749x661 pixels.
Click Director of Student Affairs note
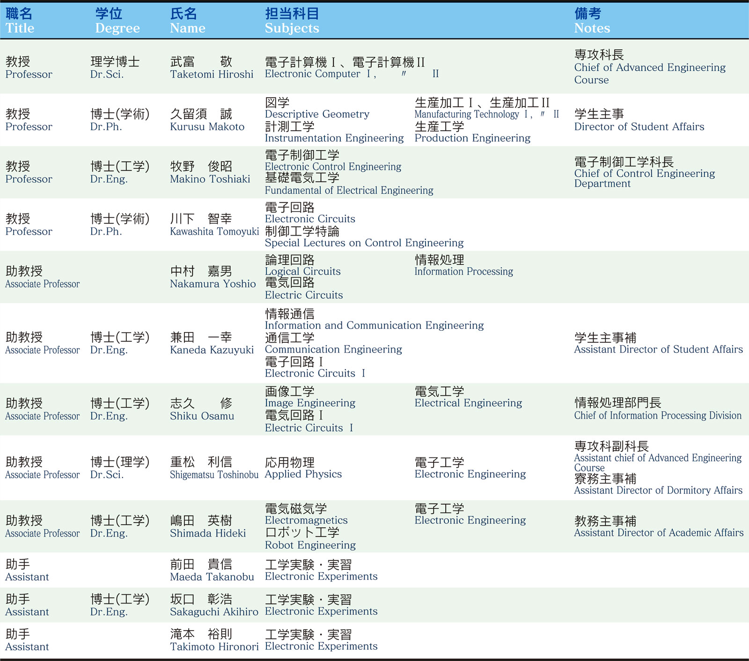click(639, 127)
